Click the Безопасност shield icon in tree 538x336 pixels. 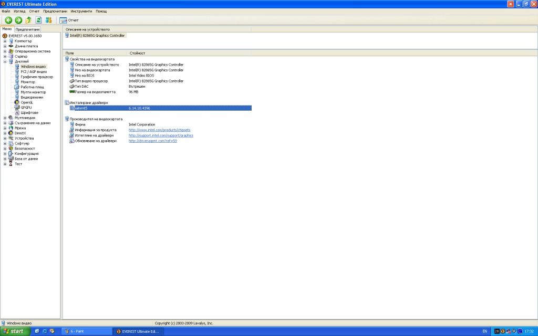coord(11,149)
